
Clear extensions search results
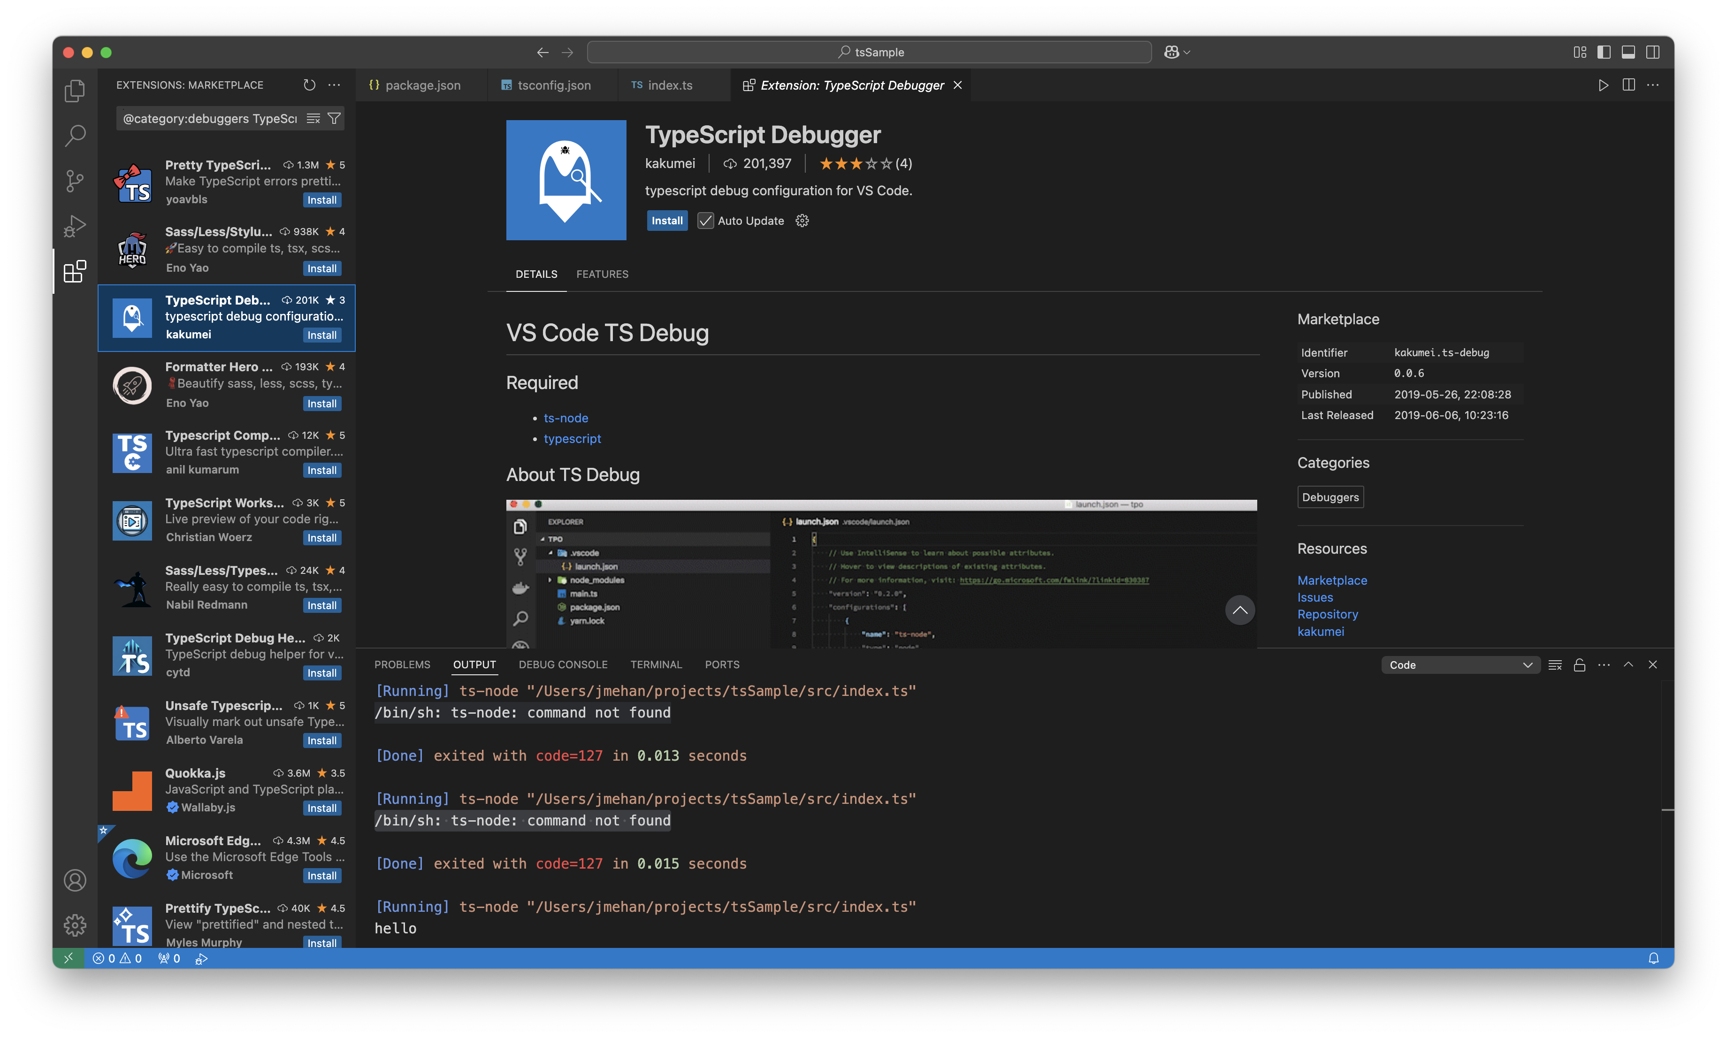[x=313, y=118]
